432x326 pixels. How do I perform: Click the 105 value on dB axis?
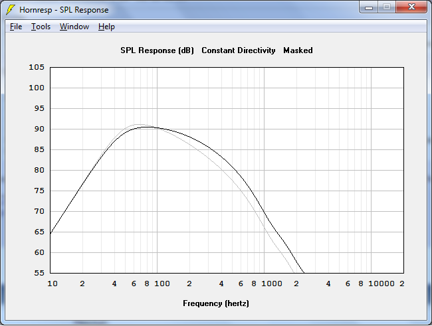click(x=37, y=67)
